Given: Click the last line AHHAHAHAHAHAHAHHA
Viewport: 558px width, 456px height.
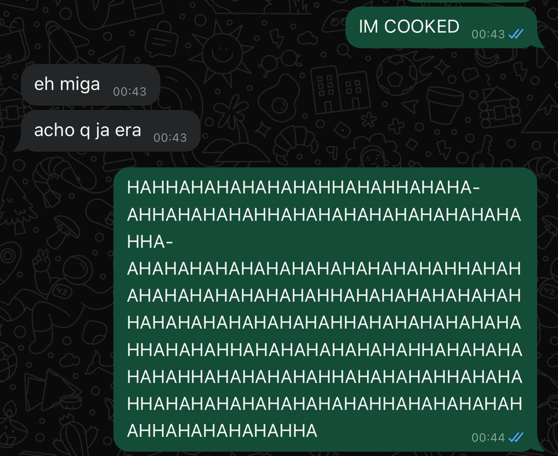Looking at the screenshot, I should tap(222, 431).
